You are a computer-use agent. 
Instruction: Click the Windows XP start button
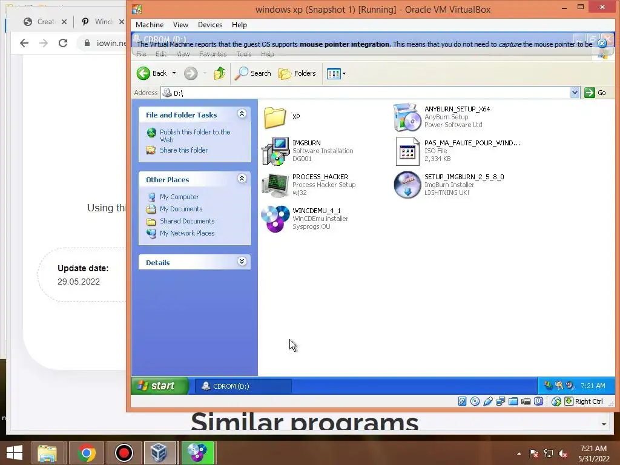(x=160, y=386)
